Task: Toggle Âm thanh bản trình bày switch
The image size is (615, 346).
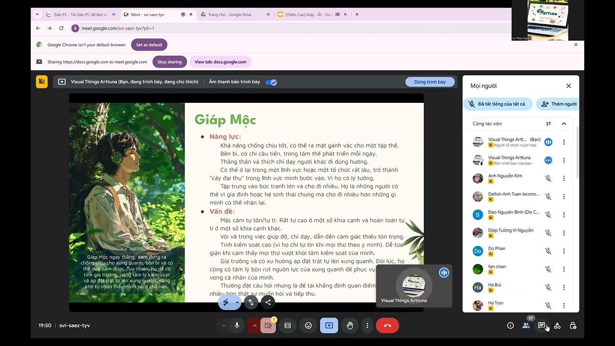Action: 271,82
